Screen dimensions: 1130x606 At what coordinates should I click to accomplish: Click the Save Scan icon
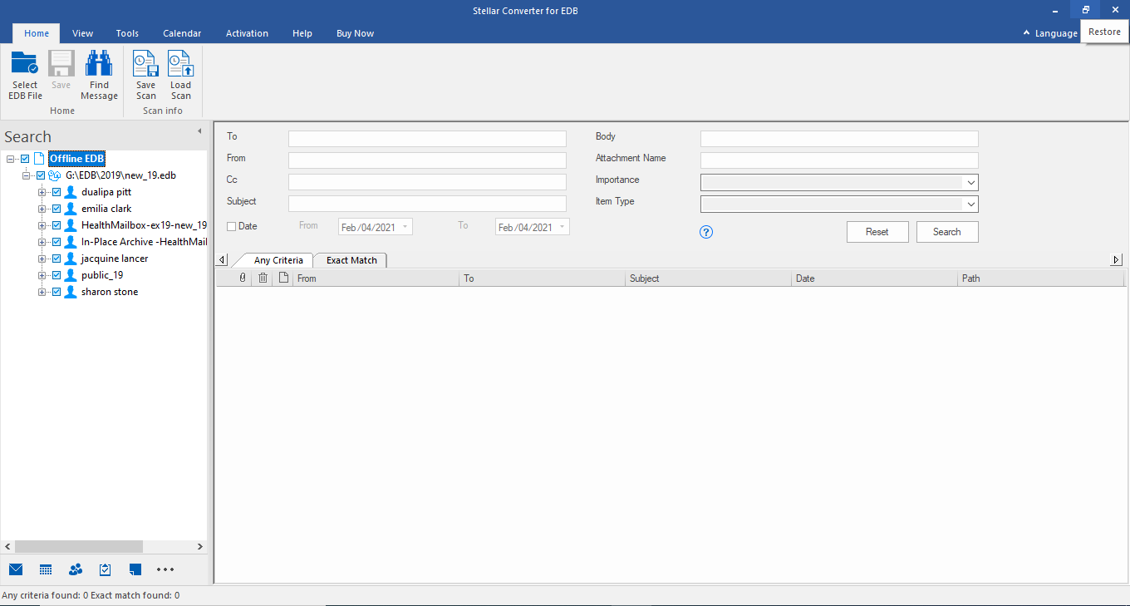click(x=145, y=64)
